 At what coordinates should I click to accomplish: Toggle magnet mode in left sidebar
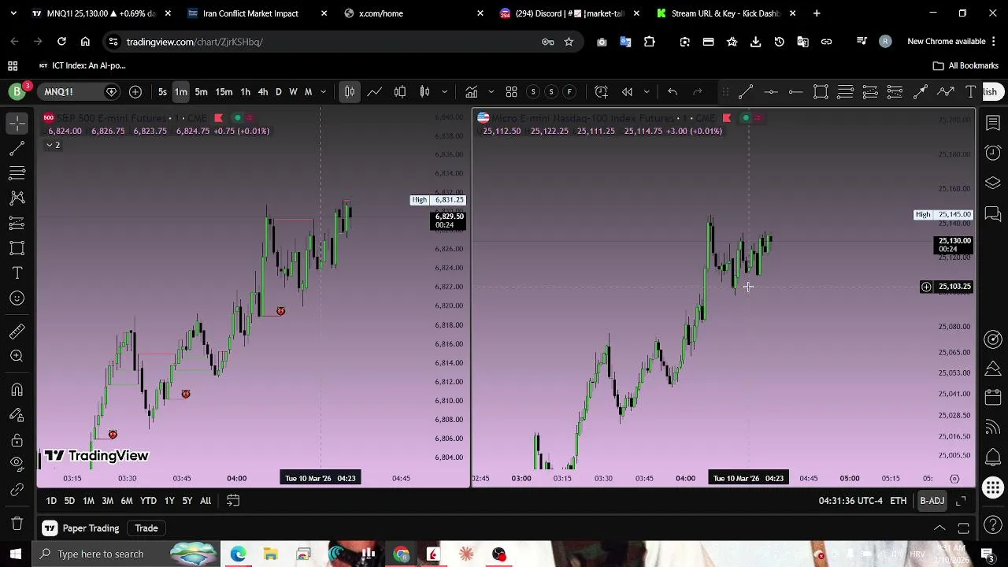pos(17,390)
